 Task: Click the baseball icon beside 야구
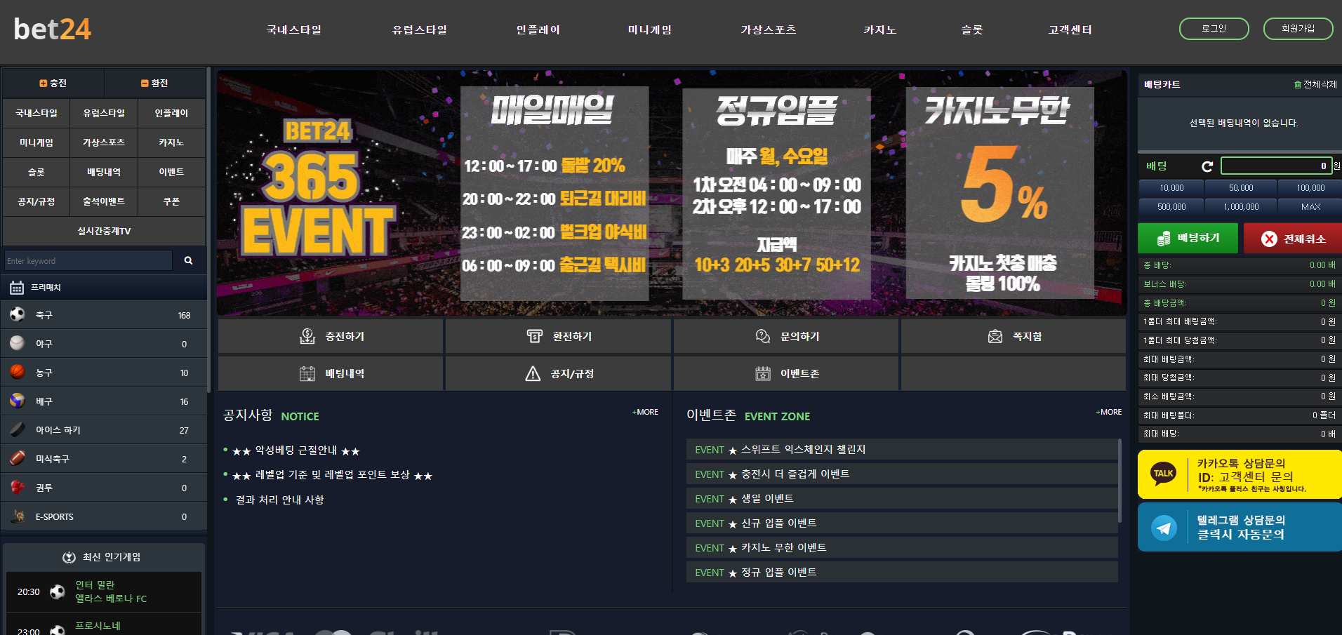pos(18,343)
